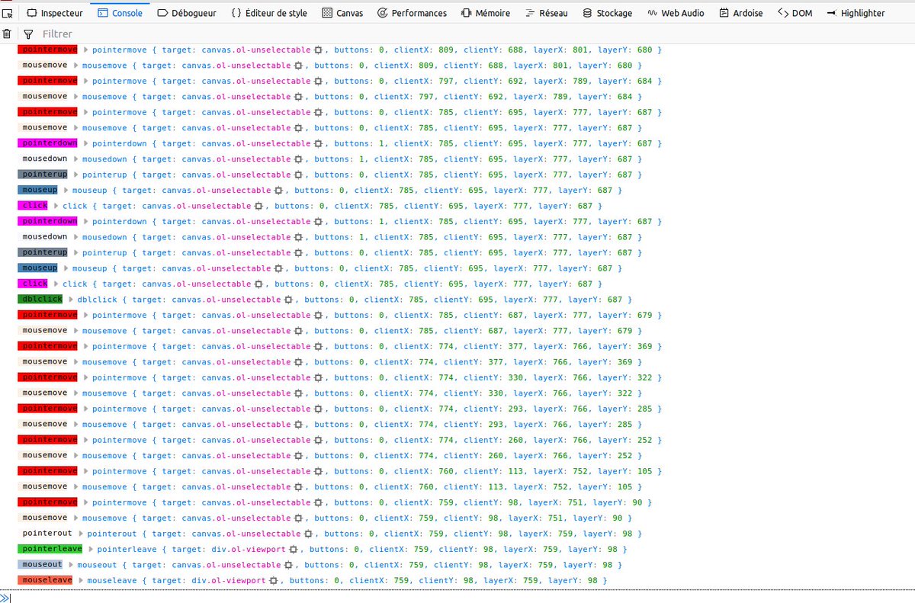Open the Inspecteur tab
Screen dimensions: 915x603
point(55,13)
